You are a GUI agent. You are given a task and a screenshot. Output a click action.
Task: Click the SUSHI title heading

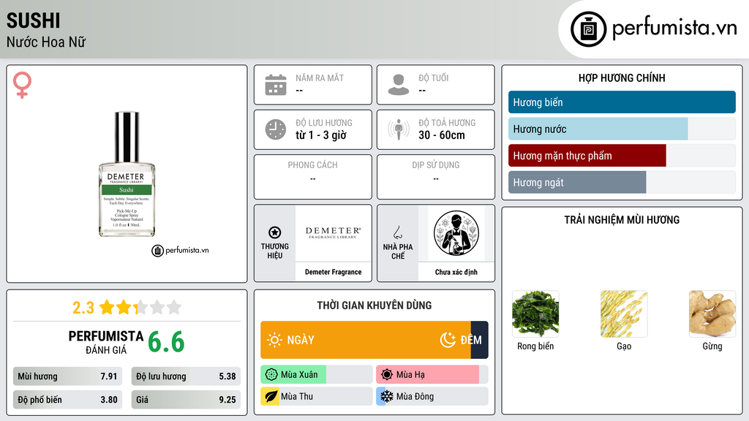point(34,20)
